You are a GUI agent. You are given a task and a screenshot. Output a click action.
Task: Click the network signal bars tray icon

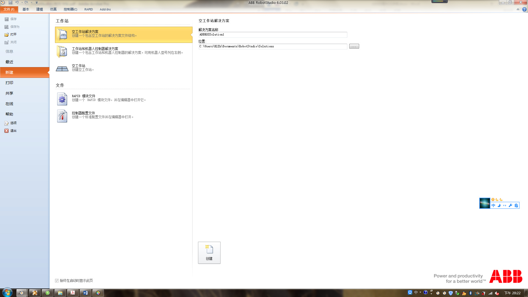click(x=490, y=293)
